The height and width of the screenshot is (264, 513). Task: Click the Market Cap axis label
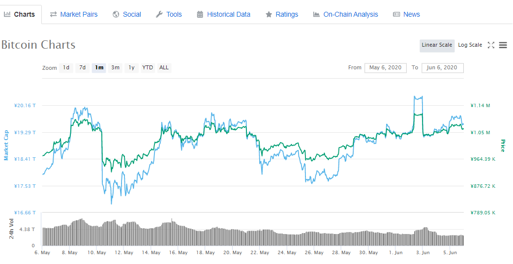(6, 145)
